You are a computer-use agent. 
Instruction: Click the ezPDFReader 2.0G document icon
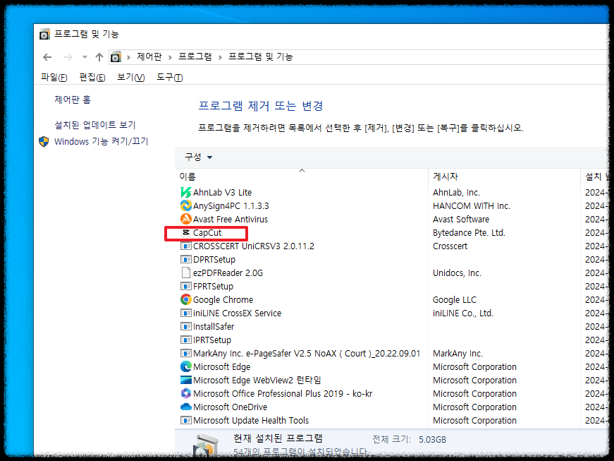[186, 273]
